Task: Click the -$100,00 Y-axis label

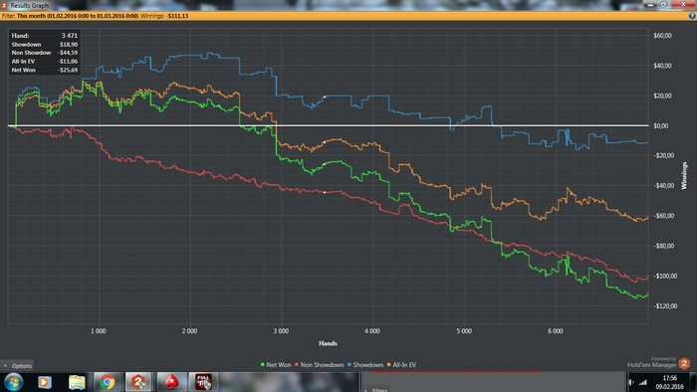Action: click(x=665, y=277)
